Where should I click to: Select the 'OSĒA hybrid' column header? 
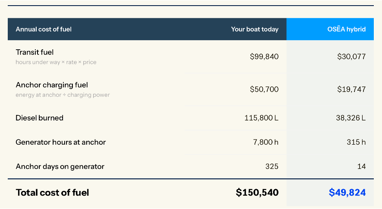[347, 29]
